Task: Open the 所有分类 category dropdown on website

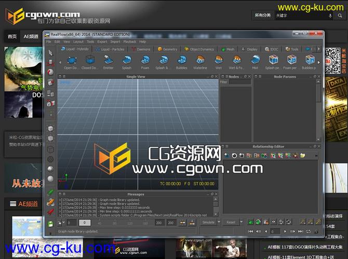Action: pos(263,15)
